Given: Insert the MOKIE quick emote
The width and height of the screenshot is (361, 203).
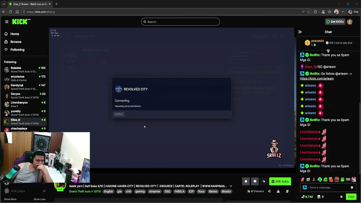Looking at the screenshot, I should click(x=348, y=179).
